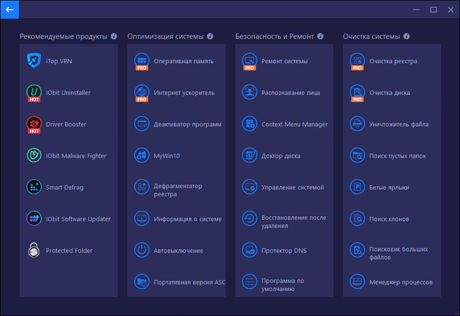Open the Уничтожитель файла label
The image size is (460, 316).
(399, 124)
